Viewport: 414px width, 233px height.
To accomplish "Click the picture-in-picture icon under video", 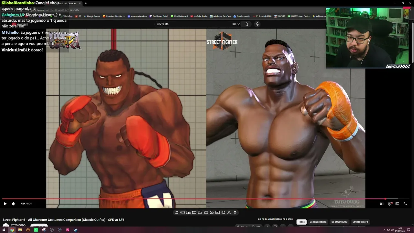I will click(217, 212).
